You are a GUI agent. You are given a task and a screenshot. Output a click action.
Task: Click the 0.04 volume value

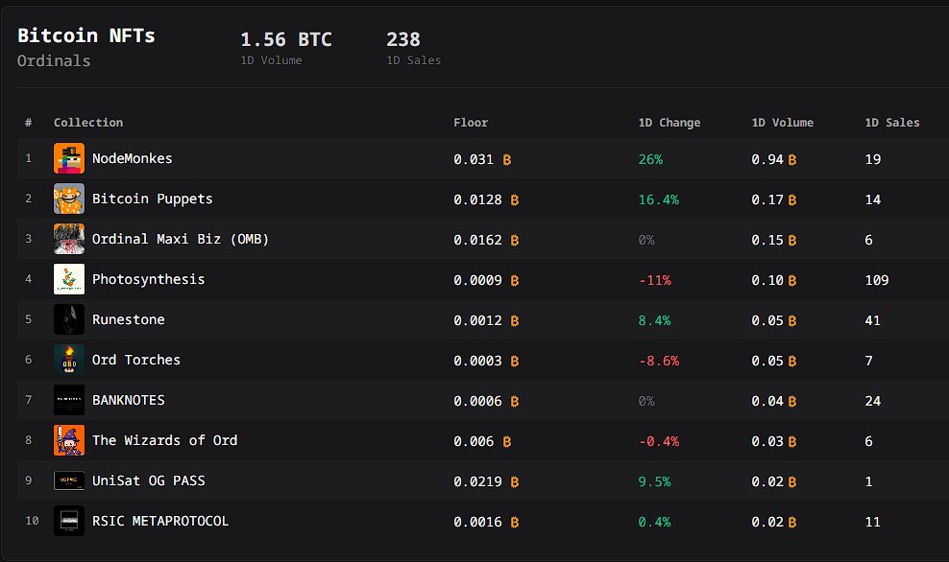[767, 401]
